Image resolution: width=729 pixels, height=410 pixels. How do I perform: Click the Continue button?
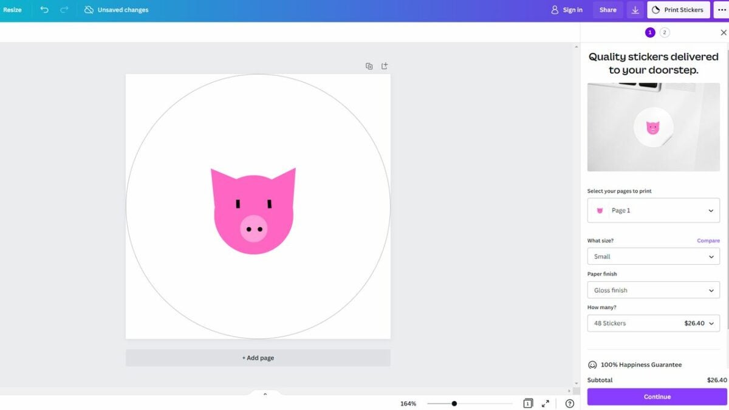[x=656, y=396]
